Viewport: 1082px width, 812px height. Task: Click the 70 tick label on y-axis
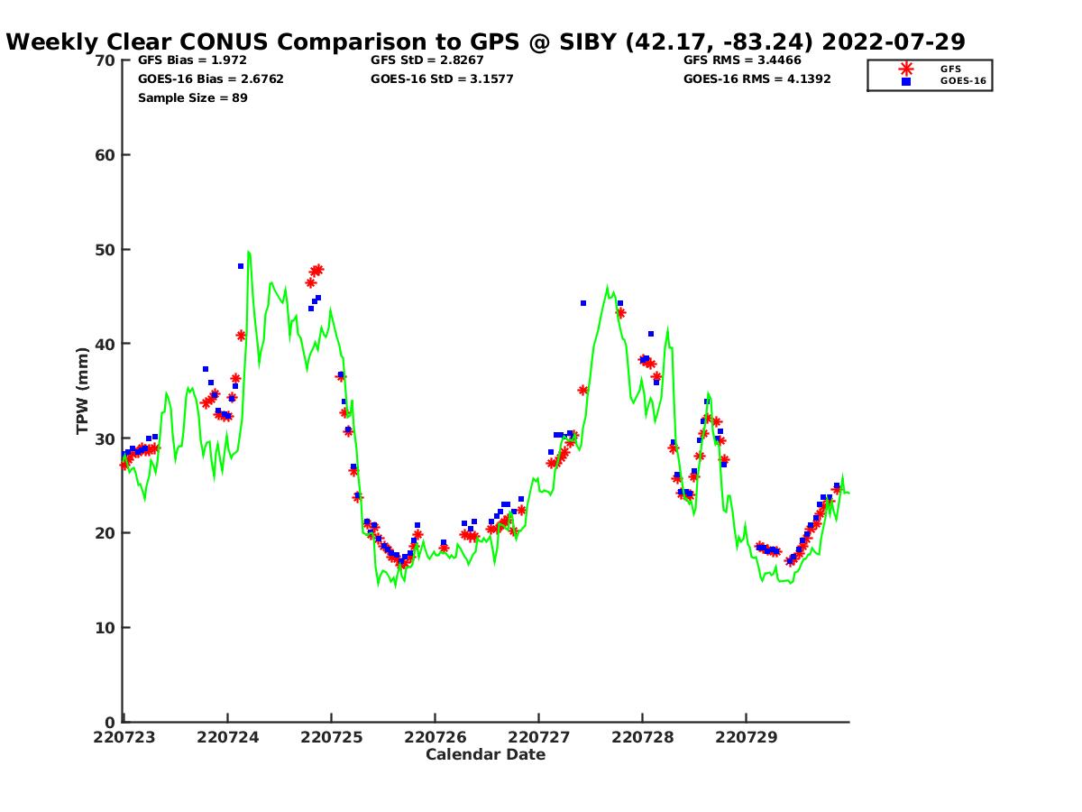[105, 60]
